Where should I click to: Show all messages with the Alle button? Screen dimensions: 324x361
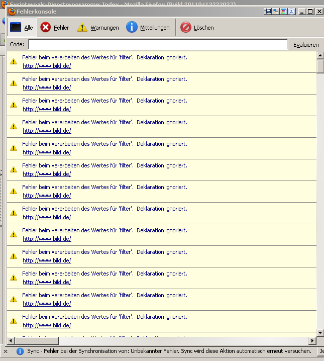(22, 27)
